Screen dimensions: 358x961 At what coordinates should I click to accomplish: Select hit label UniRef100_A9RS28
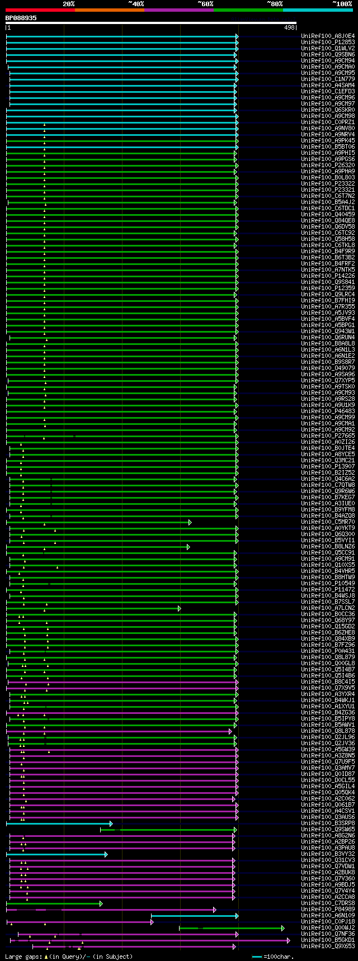328,399
